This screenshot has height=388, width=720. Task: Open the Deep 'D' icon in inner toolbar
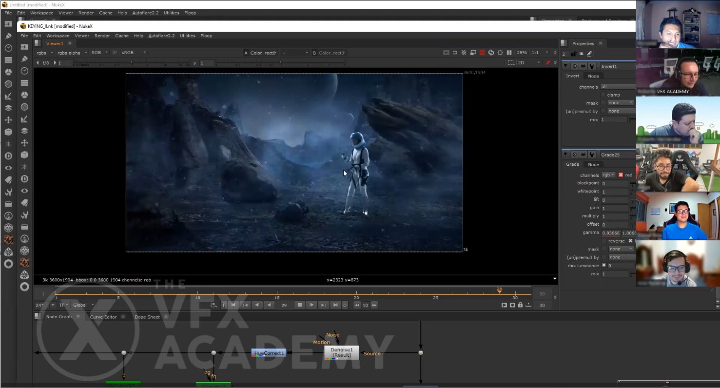24,179
